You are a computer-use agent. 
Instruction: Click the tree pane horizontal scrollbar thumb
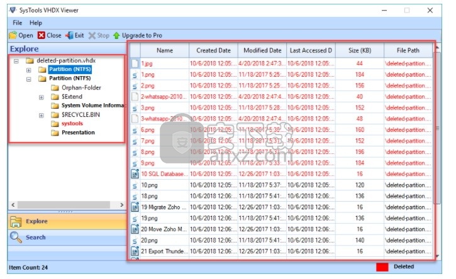tap(64, 205)
